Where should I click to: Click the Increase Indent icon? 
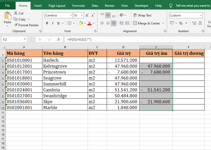point(127,23)
